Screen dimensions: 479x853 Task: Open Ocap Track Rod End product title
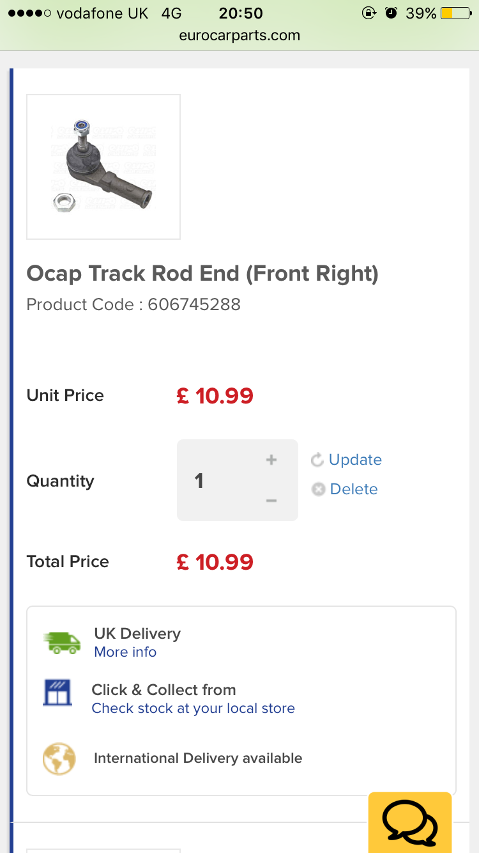click(x=202, y=274)
